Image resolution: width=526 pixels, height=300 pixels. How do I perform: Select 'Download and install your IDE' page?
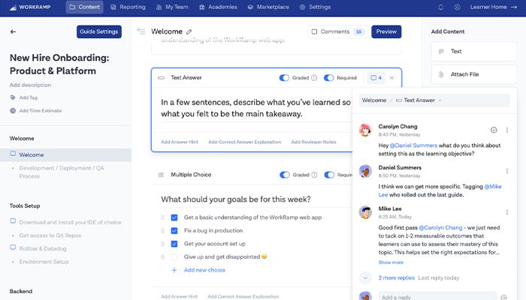point(70,222)
